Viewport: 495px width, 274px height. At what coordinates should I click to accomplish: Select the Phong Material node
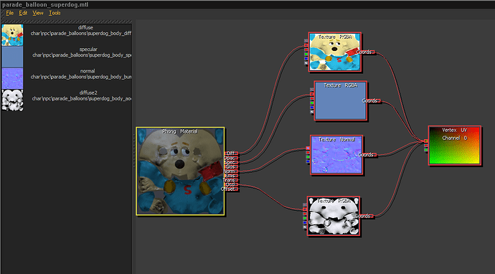click(x=180, y=171)
